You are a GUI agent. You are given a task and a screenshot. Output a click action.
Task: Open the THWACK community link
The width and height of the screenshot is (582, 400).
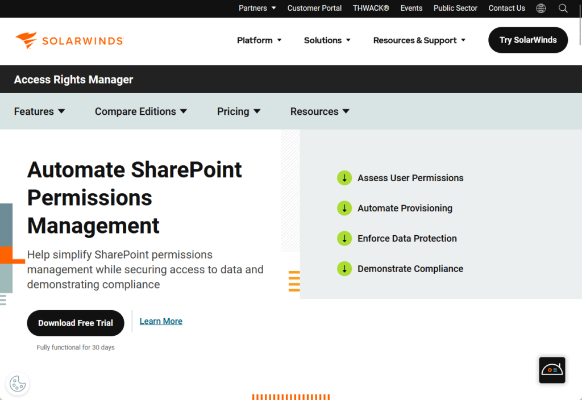[x=371, y=8]
